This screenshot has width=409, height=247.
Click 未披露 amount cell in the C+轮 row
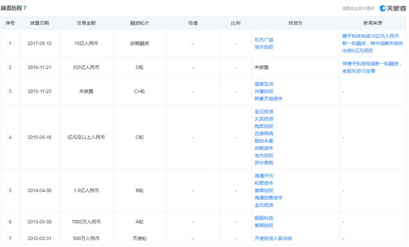point(86,91)
